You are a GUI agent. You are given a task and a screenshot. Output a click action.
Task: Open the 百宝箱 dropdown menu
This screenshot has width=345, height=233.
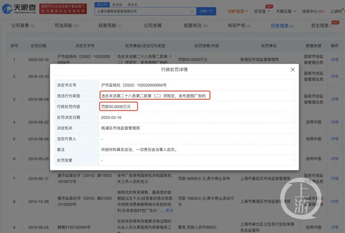[262, 11]
